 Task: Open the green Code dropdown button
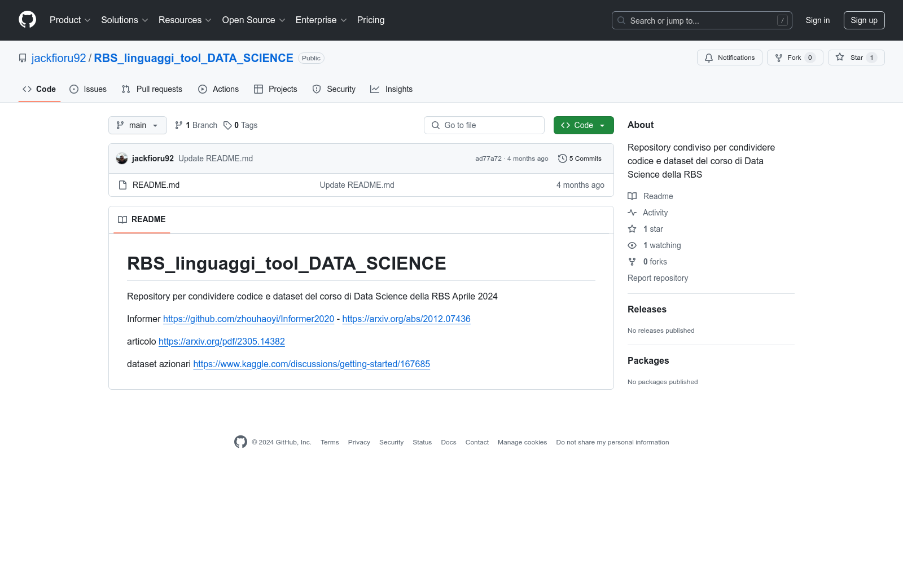pos(584,125)
